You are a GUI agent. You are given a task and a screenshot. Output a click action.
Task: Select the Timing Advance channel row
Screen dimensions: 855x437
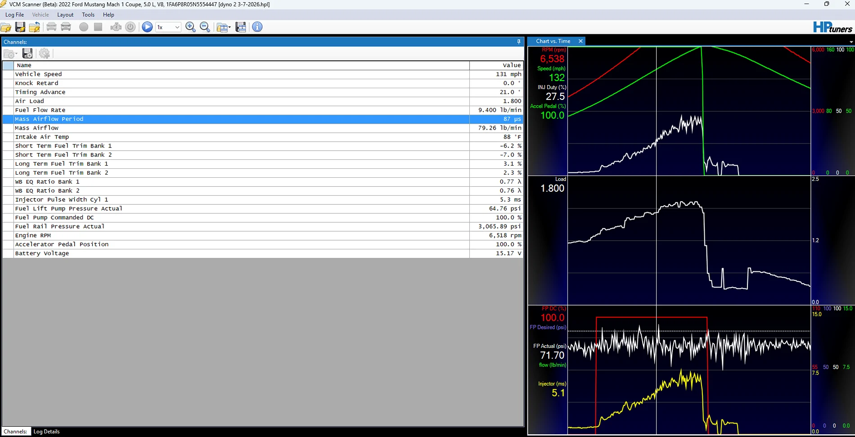(x=263, y=92)
